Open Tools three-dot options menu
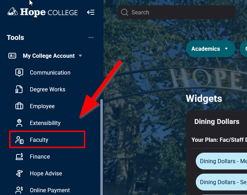Viewport: 247px width, 195px height. click(91, 37)
